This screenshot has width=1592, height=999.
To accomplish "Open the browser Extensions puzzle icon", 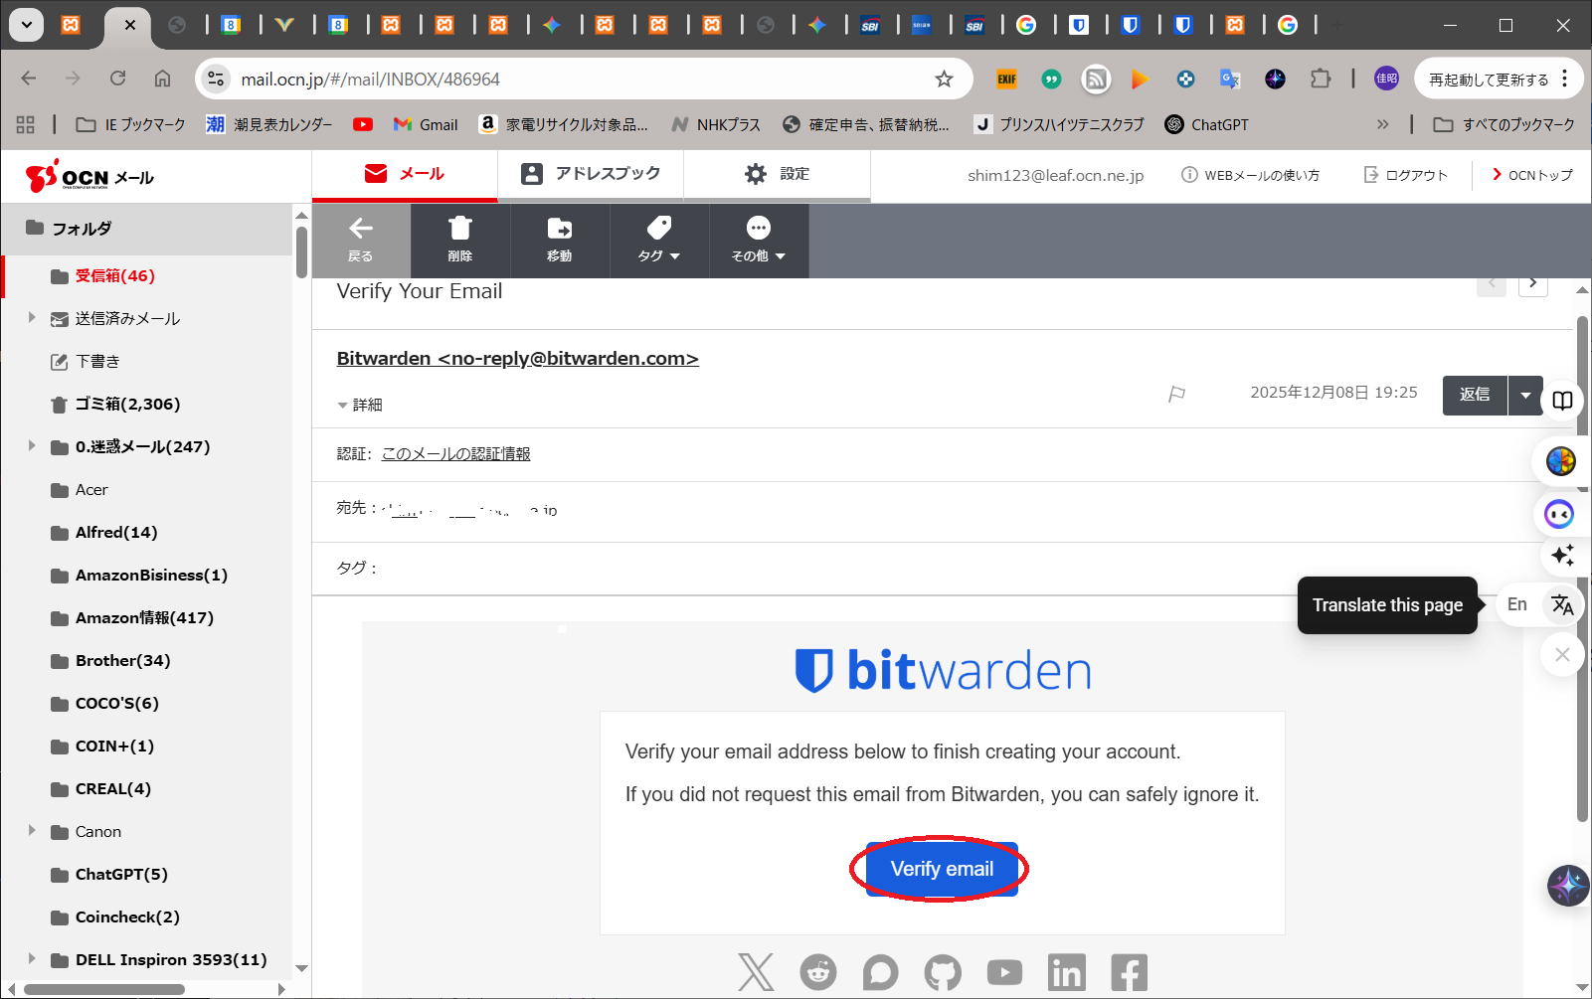I will point(1321,80).
